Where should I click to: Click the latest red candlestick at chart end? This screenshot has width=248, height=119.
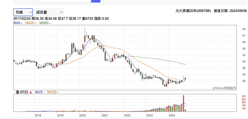pyautogui.click(x=185, y=79)
